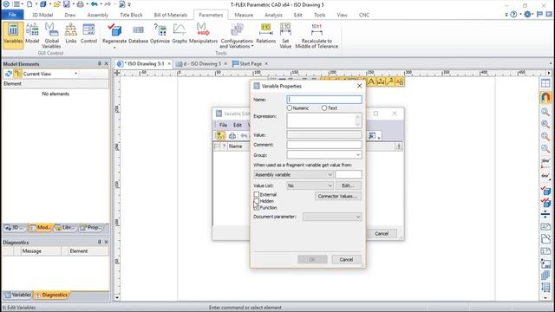This screenshot has height=312, width=555.
Task: Open the Database tool
Action: point(138,34)
